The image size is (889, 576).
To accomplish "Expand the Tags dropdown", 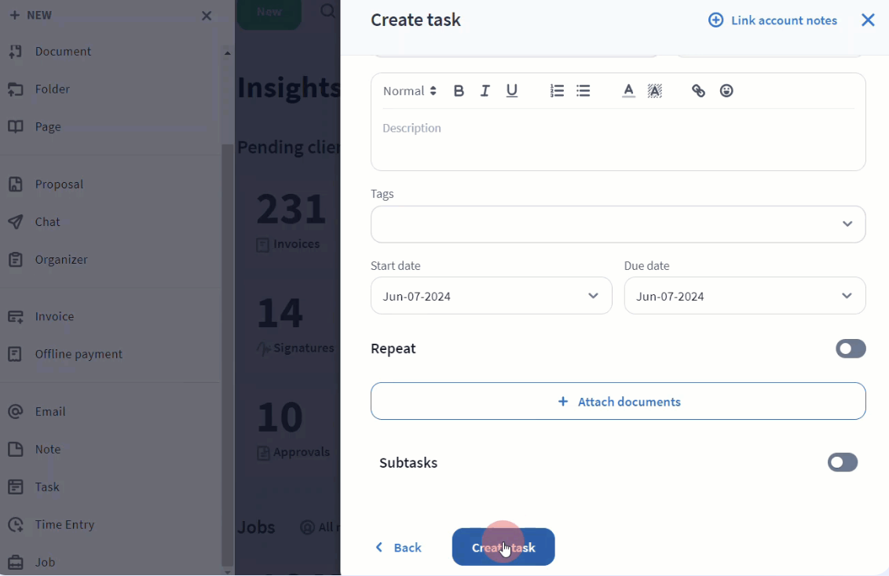I will (618, 224).
